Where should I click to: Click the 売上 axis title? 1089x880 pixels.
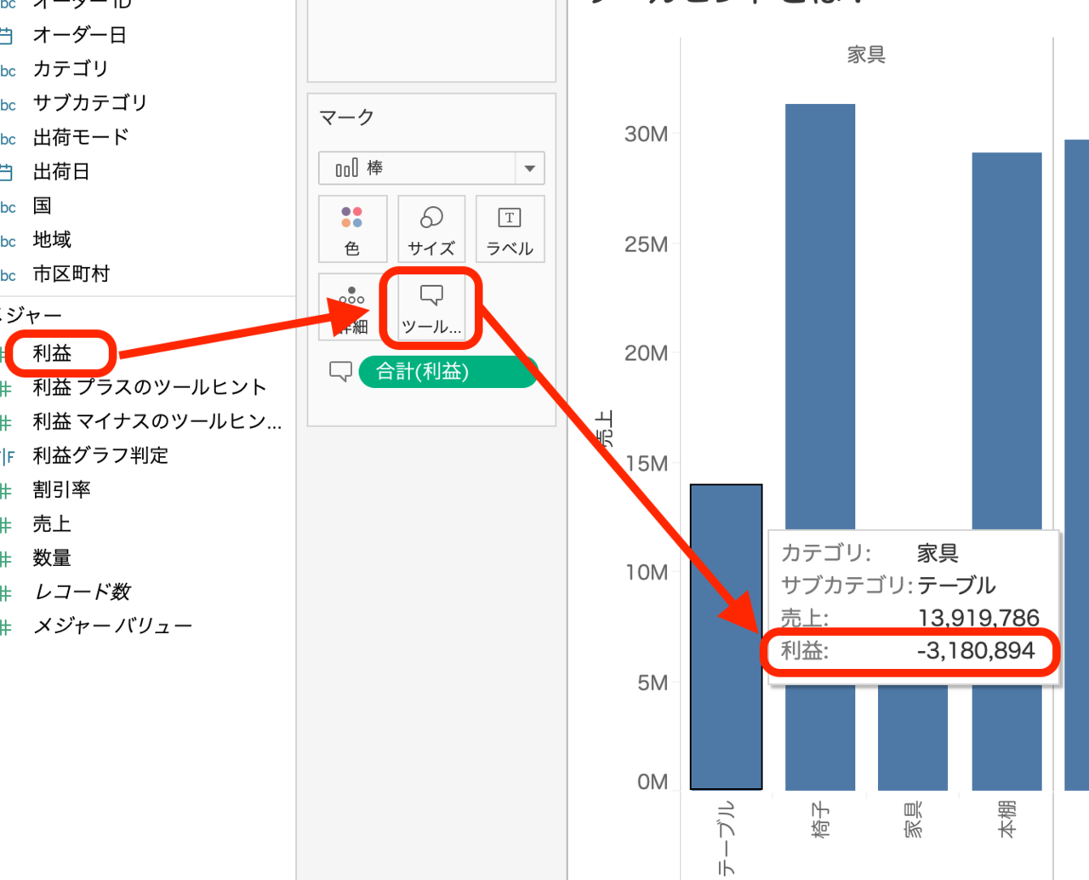[604, 430]
